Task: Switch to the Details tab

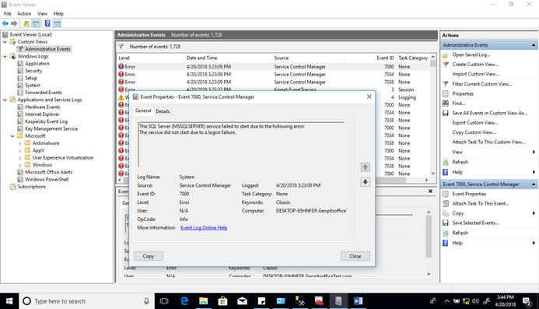Action: click(163, 111)
